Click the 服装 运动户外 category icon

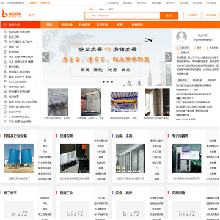[x=5, y=77]
